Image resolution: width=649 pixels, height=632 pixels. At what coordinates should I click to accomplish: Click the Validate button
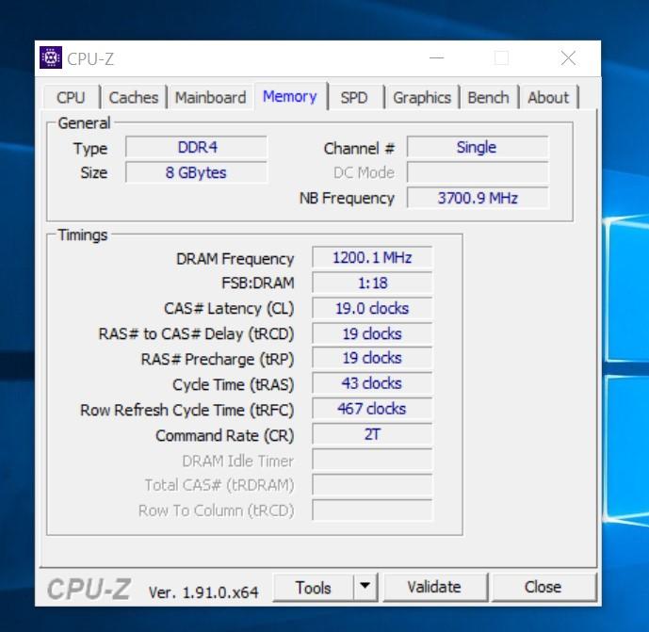434,587
